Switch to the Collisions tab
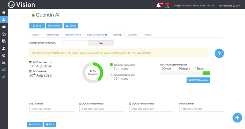 (133, 35)
